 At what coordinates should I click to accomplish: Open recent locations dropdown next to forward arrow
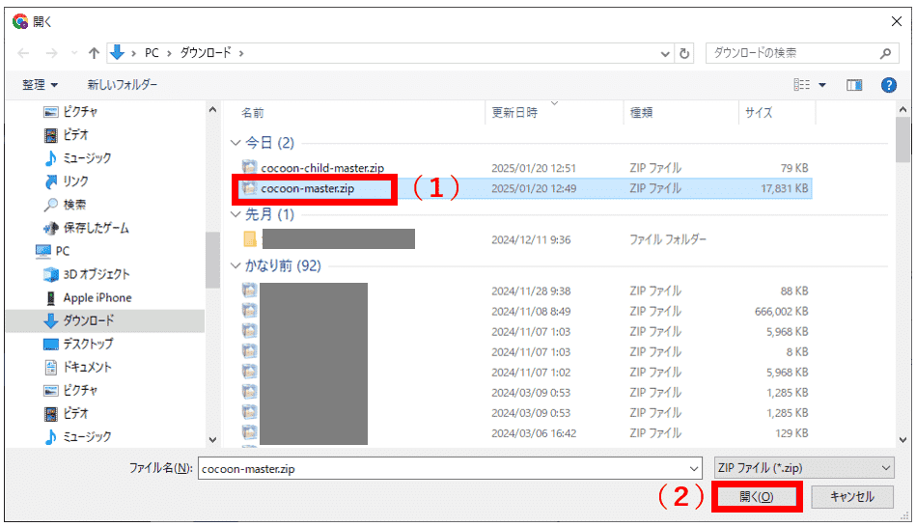[74, 53]
